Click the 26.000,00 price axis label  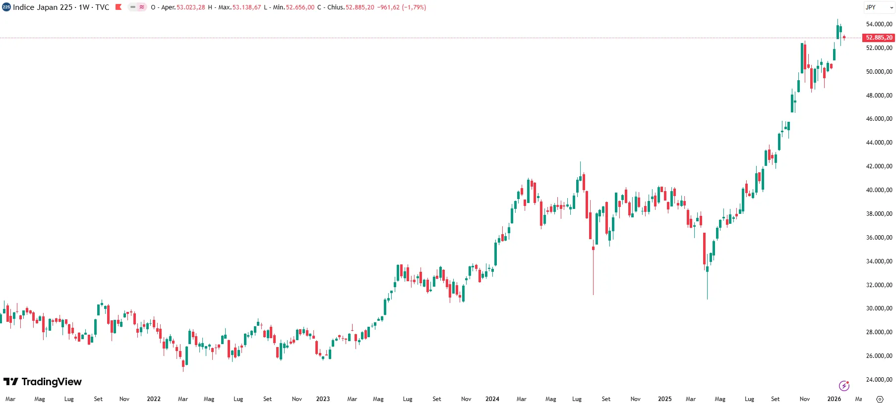[x=879, y=356]
